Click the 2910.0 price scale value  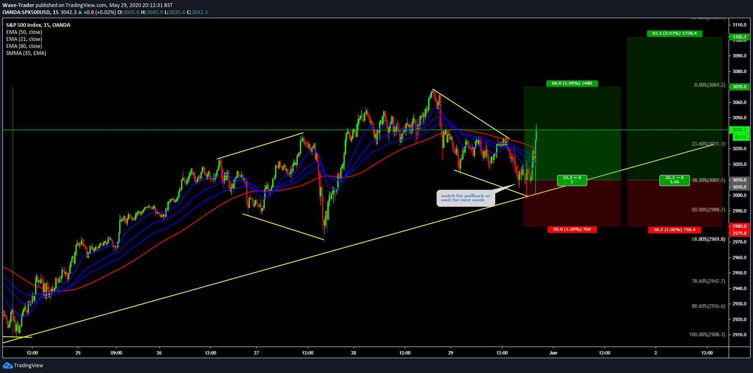point(740,335)
